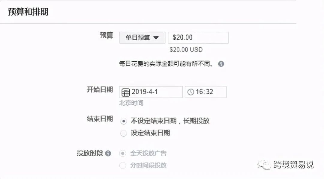Click the 2019-4-1 start date field
This screenshot has height=179, width=324.
[151, 92]
